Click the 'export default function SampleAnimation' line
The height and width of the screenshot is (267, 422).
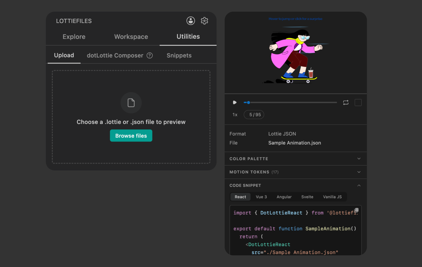(295, 229)
